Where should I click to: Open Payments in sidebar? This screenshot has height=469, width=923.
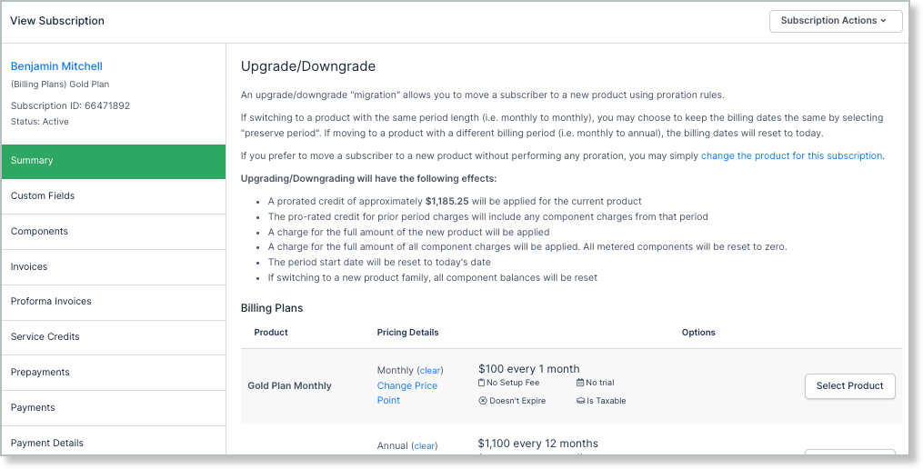[114, 407]
